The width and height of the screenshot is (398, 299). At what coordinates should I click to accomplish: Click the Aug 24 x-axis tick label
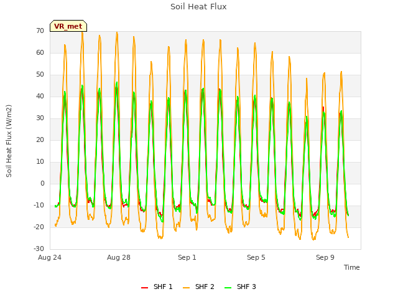[x=50, y=257]
